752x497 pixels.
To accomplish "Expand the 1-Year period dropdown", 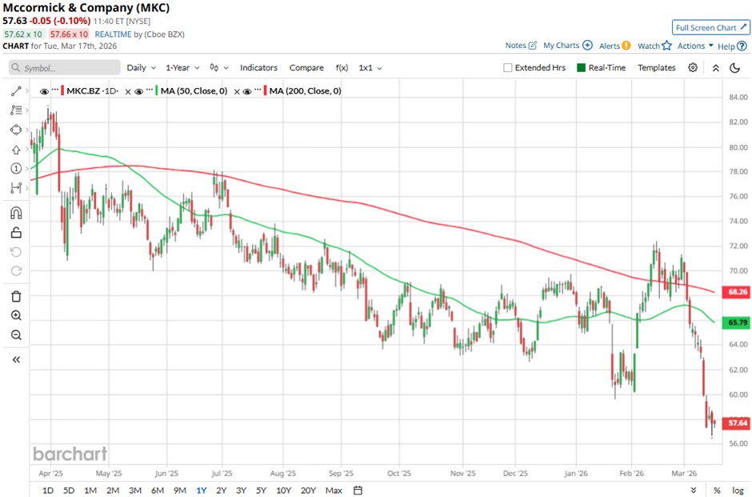I will tap(182, 68).
